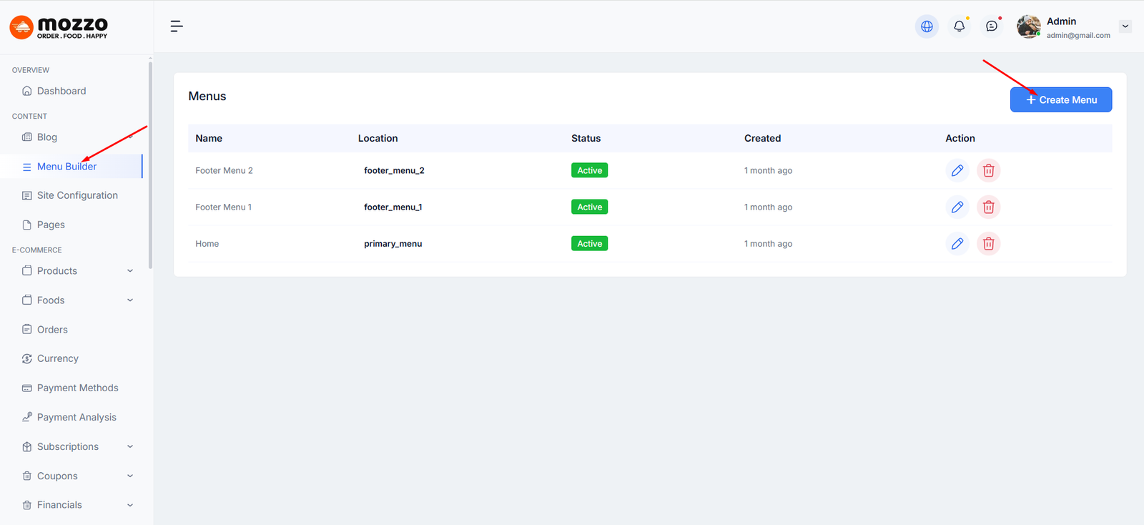Open the notifications bell
The height and width of the screenshot is (525, 1144).
click(959, 26)
